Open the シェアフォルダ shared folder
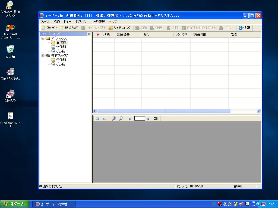278x208 pixels. (120, 28)
